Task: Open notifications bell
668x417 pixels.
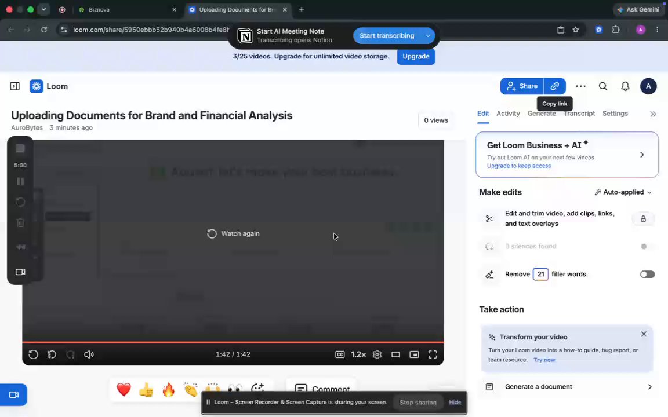Action: pyautogui.click(x=625, y=86)
